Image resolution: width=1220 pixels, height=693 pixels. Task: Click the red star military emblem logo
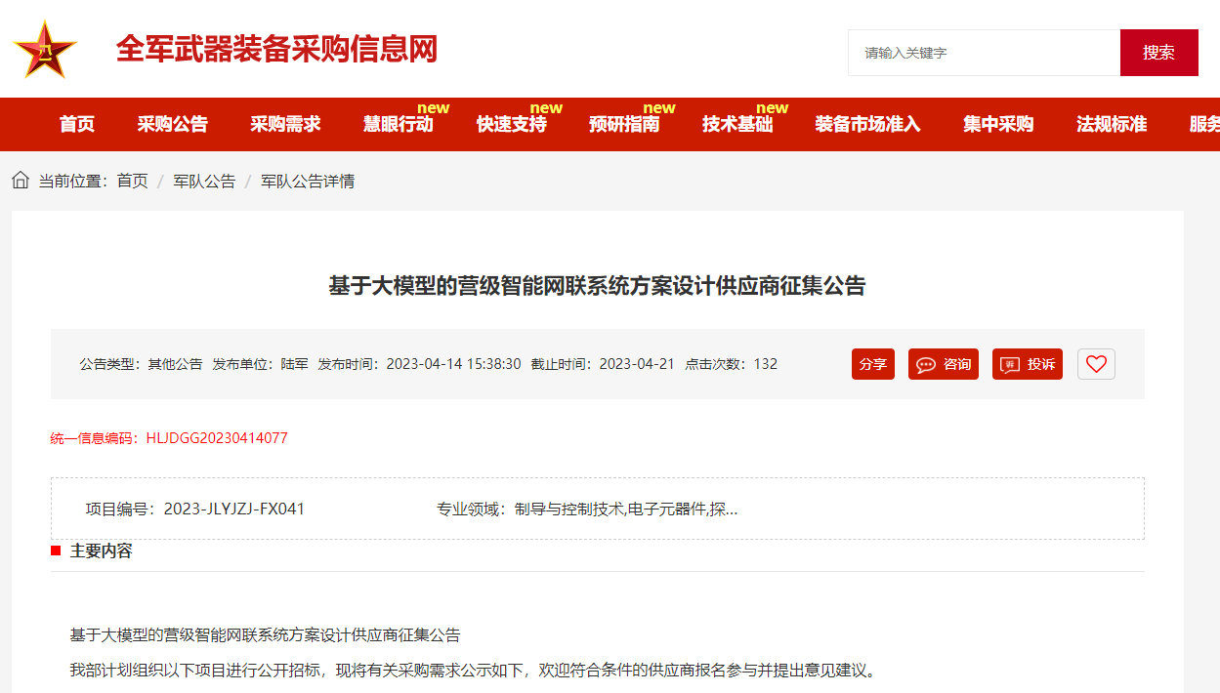45,50
